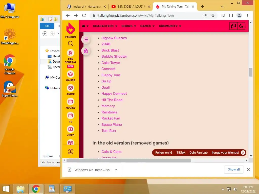Share this page icon in address bar

click(205, 15)
